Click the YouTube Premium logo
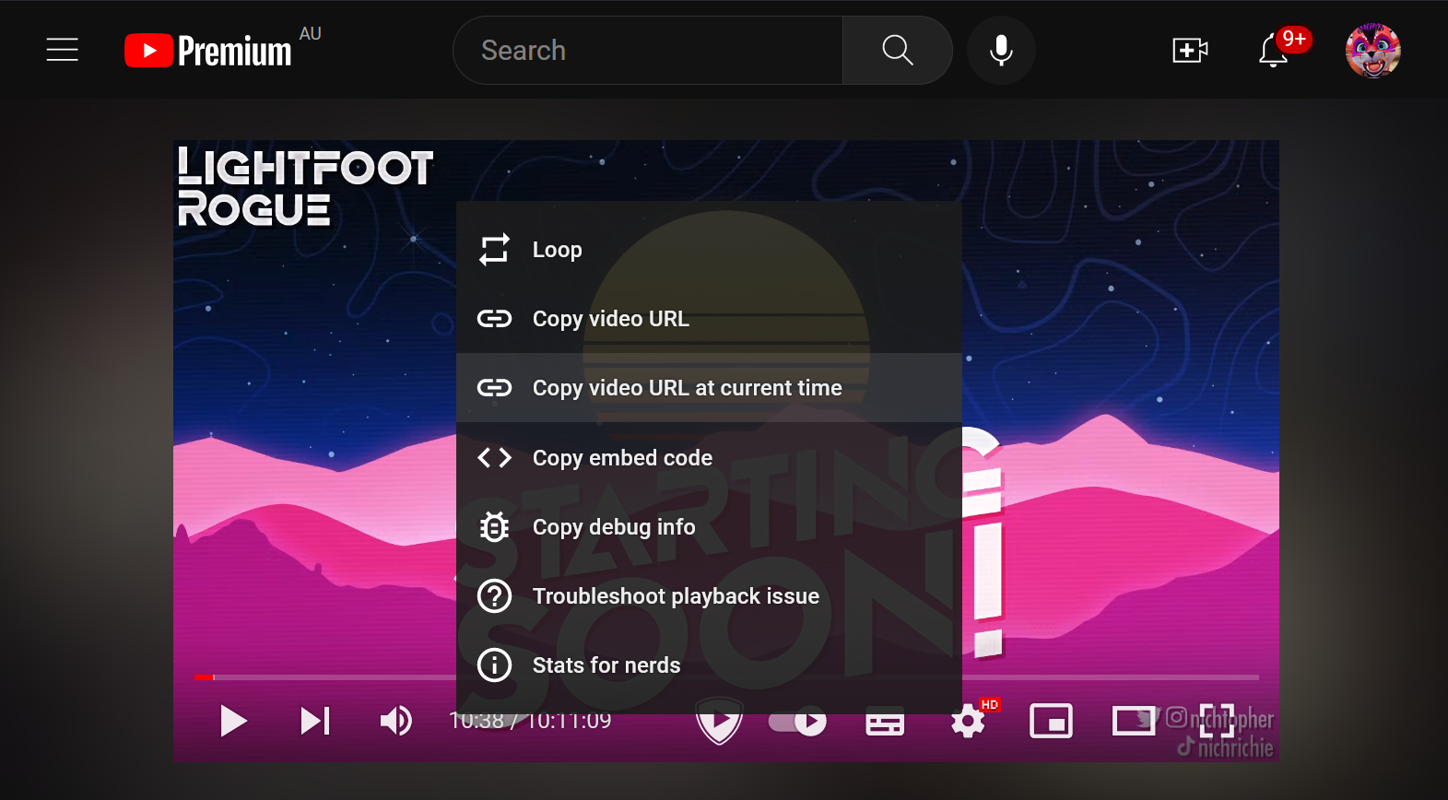Screen dimensions: 1448x800 pos(208,51)
